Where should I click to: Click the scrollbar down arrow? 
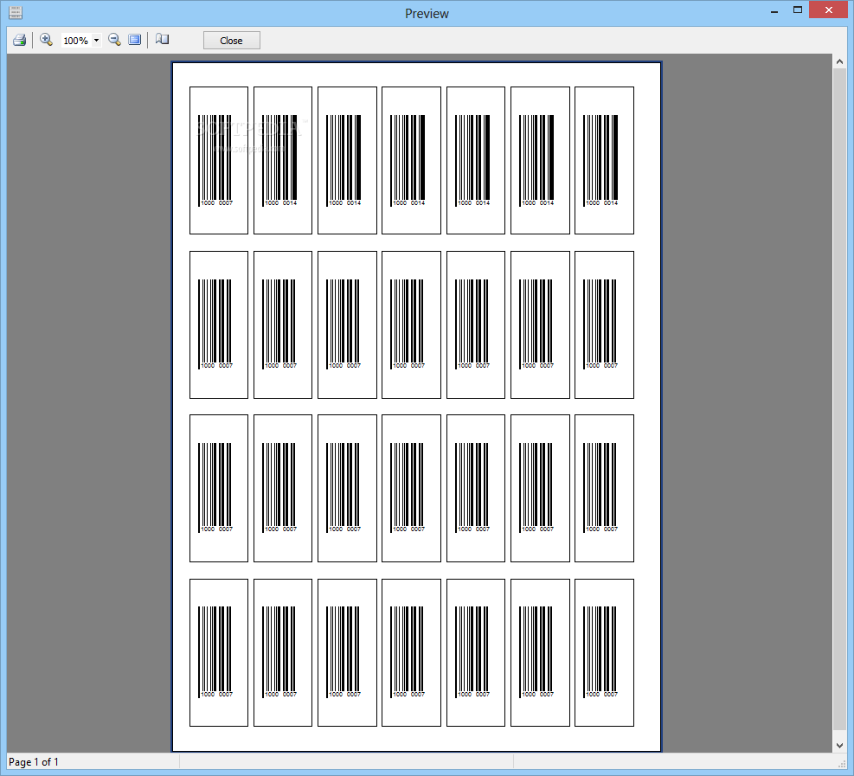coord(839,745)
